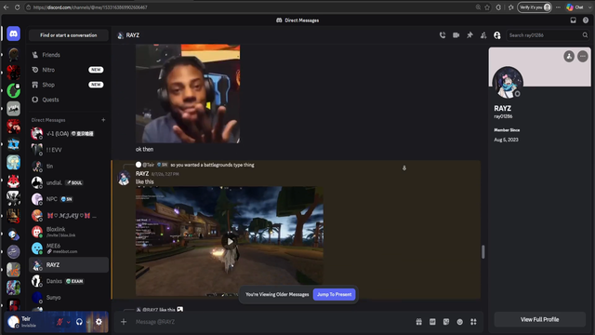Open pinned messages in the RAYZ chat
The image size is (595, 335).
pos(469,35)
